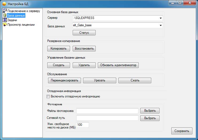Click the Восстановить button
Screen dimensions: 198x140
pos(84,49)
